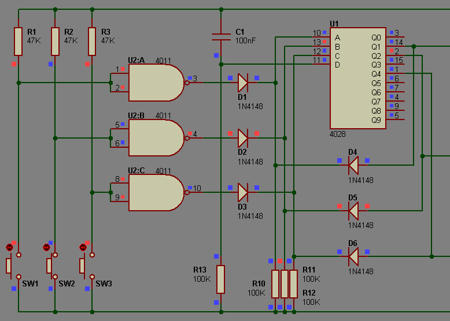Image resolution: width=450 pixels, height=321 pixels.
Task: Select the U2:C NAND gate body
Action: (x=156, y=192)
